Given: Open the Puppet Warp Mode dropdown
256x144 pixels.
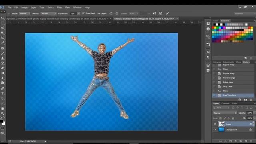Looking at the screenshot, I should (25, 13).
